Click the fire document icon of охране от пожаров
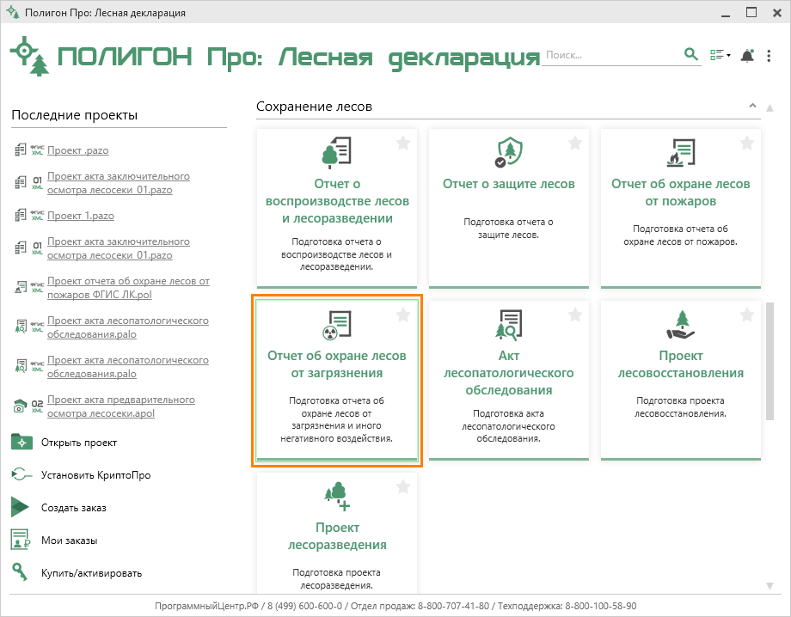The width and height of the screenshot is (791, 617). [x=681, y=152]
